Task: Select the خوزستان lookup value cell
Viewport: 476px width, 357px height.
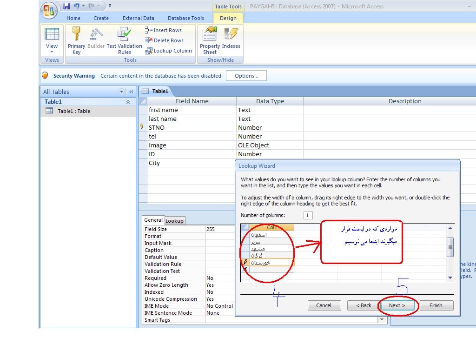Action: click(x=271, y=263)
